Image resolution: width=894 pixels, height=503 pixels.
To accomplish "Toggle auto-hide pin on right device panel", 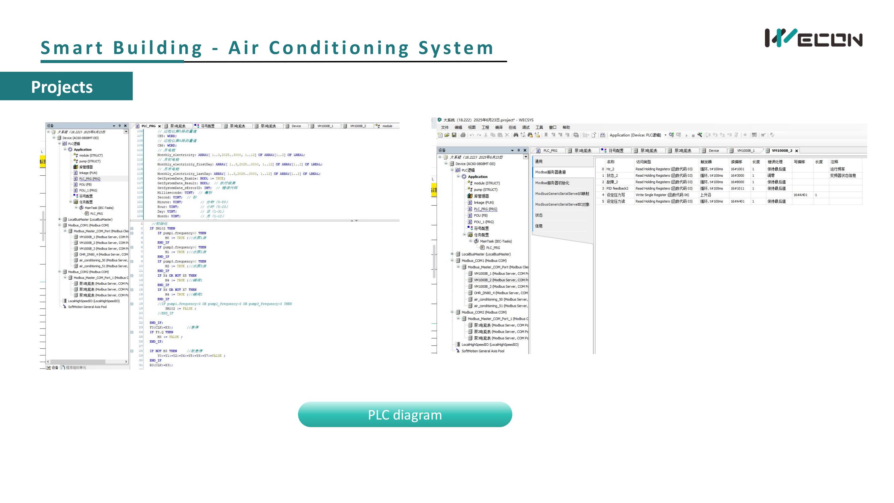I will click(x=519, y=150).
